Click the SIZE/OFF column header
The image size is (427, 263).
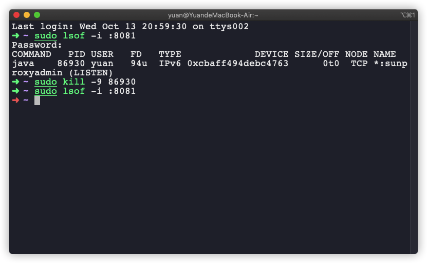coord(317,54)
